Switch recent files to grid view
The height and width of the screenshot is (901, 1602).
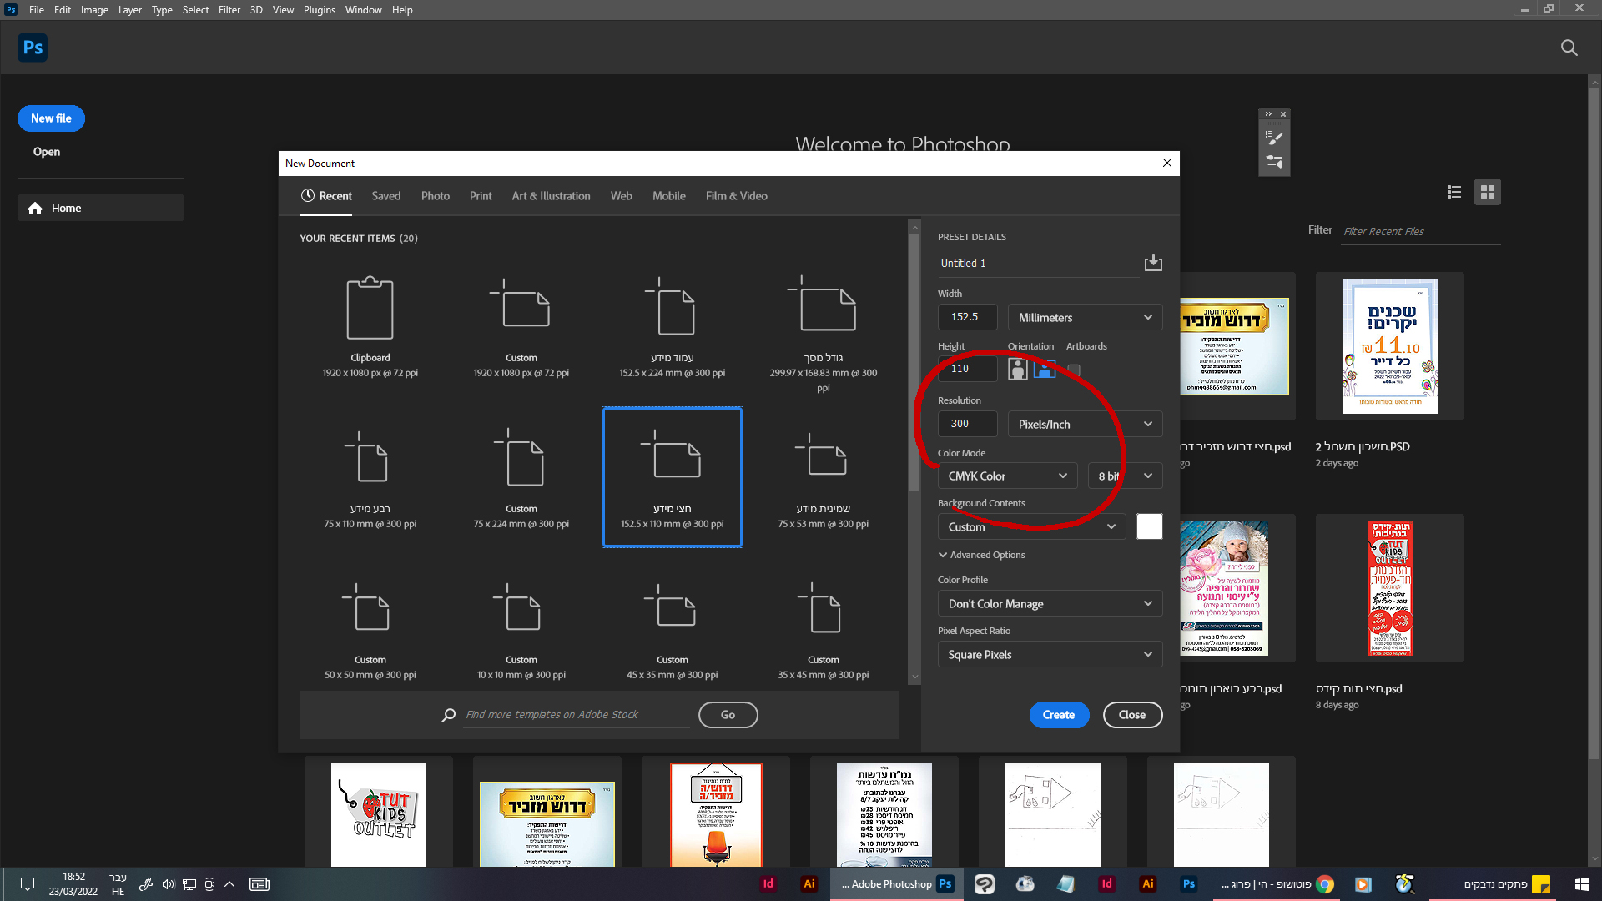(1487, 193)
